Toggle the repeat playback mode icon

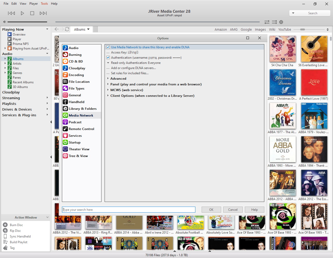pos(267,22)
